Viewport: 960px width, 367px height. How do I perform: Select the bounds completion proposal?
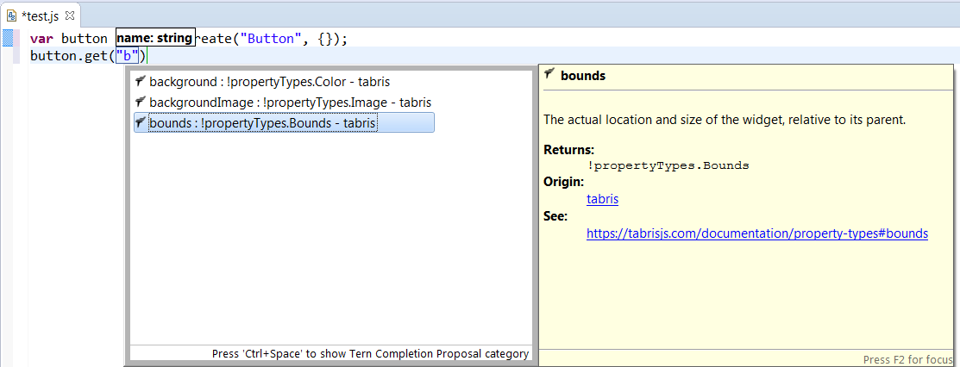pyautogui.click(x=284, y=123)
